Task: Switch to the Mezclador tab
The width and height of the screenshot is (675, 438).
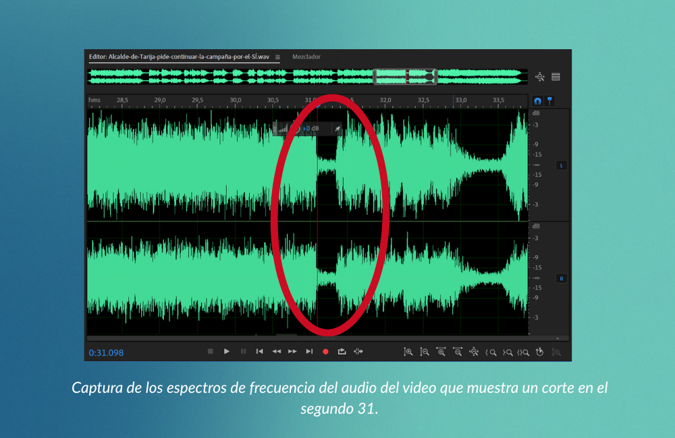Action: 306,57
